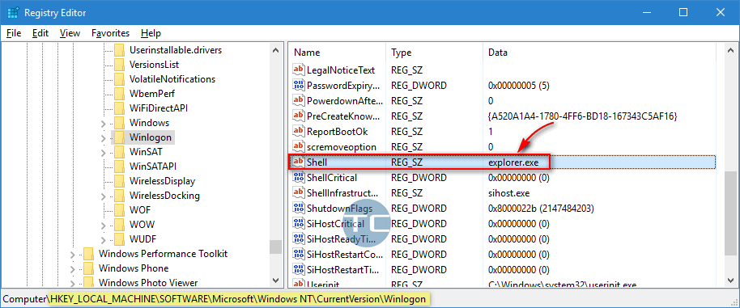The height and width of the screenshot is (308, 740).
Task: Click the 0x00000005 (5) data value
Action: click(x=519, y=86)
